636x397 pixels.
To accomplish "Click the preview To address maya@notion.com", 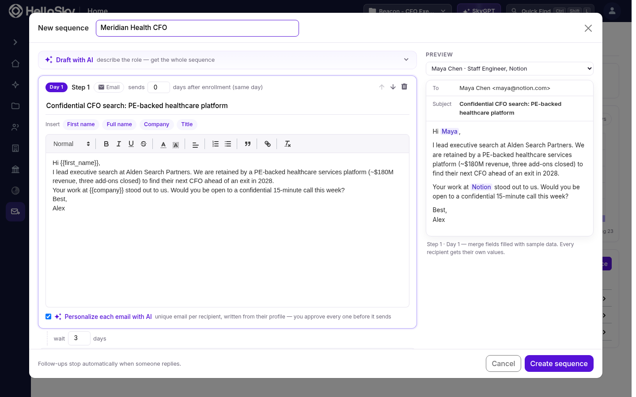I will coord(505,88).
